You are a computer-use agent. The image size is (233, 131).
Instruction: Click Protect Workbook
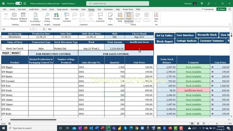[129, 17]
